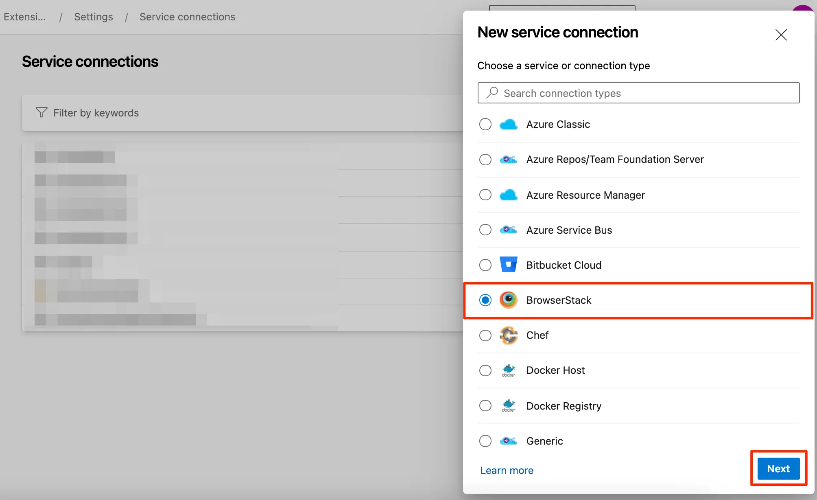This screenshot has height=500, width=817.
Task: Open the Settings breadcrumb
Action: point(94,17)
